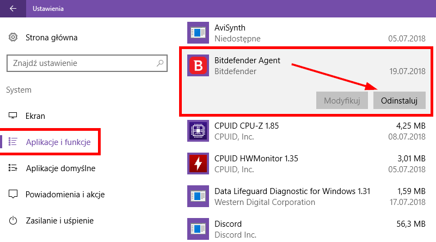Click the speech bubble icon for Powiadomienia

click(13, 194)
